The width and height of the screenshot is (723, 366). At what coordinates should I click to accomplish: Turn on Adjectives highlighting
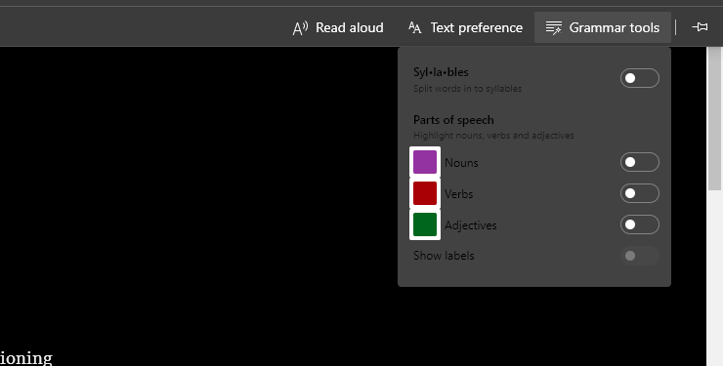(x=640, y=224)
